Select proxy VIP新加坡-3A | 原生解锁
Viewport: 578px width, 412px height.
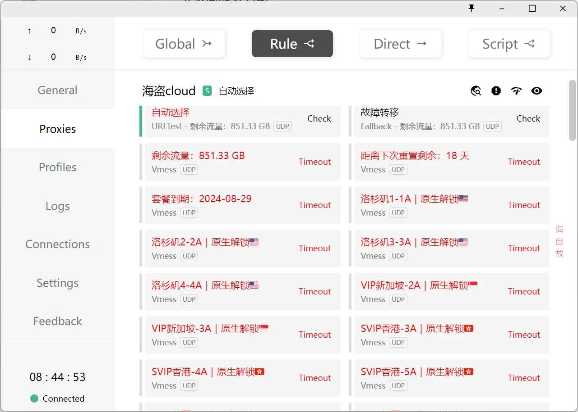point(240,335)
